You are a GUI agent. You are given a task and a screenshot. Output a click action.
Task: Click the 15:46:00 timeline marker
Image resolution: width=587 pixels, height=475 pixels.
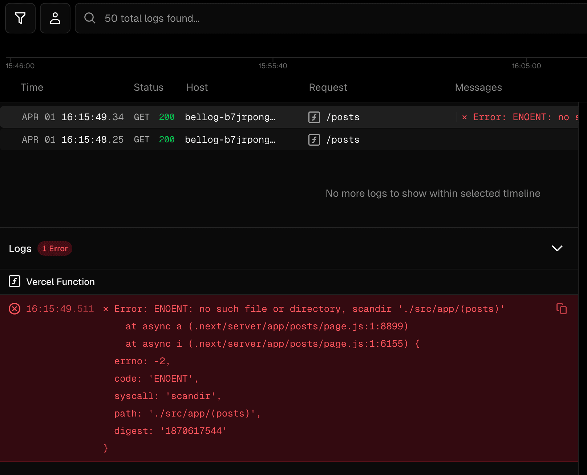pos(20,66)
